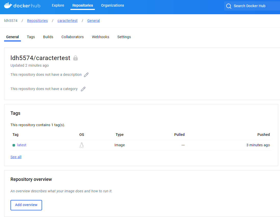Screen dimensions: 280x217
Task: Click the Updated 2 minutes ago text
Action: click(x=30, y=65)
